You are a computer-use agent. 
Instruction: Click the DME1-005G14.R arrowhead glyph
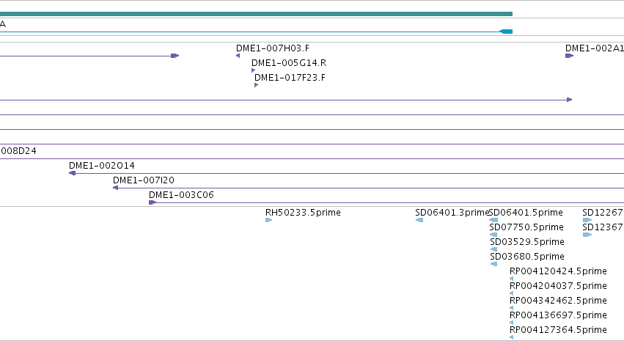[254, 70]
